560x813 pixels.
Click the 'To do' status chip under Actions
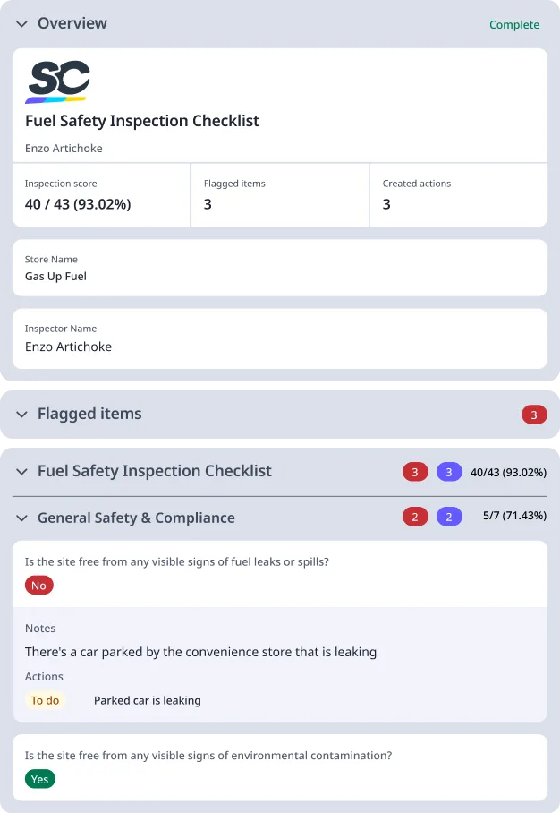point(46,700)
